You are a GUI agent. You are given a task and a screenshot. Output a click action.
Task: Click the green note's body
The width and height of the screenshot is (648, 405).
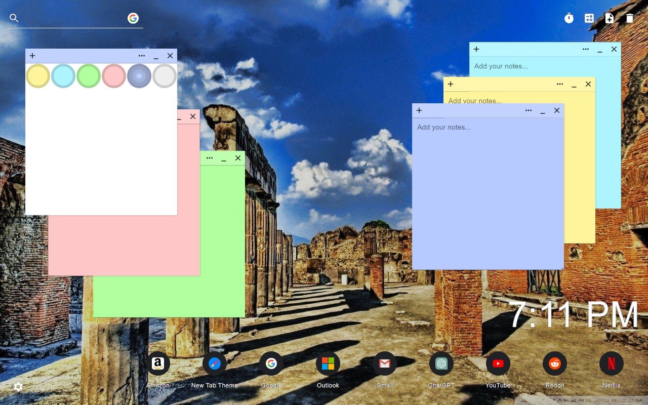click(222, 241)
